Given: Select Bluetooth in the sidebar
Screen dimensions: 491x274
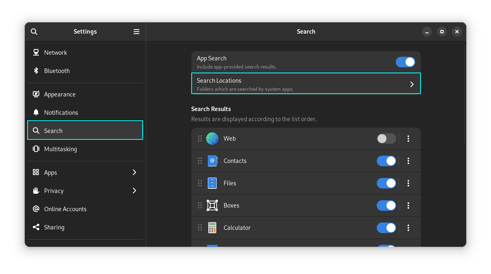Looking at the screenshot, I should tap(57, 71).
